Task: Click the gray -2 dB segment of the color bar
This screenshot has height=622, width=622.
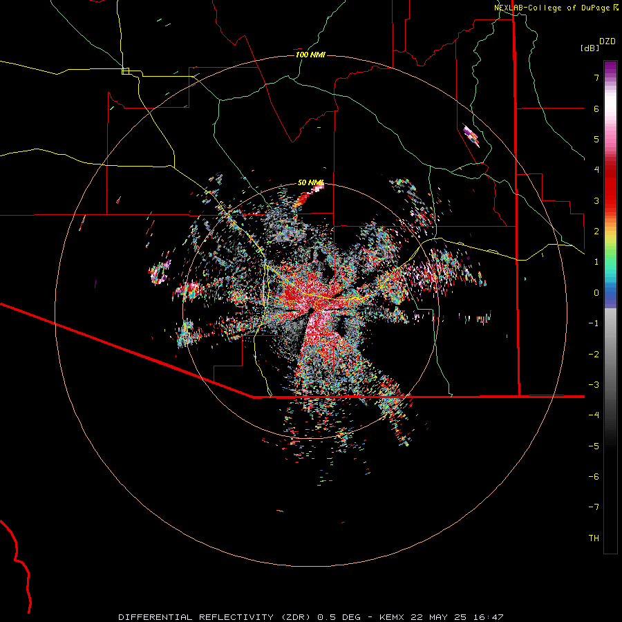Action: (610, 355)
